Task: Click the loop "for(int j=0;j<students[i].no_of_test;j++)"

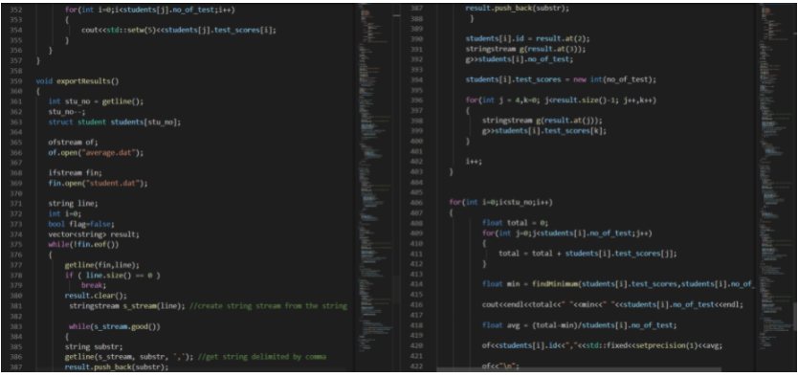Action: tap(567, 233)
